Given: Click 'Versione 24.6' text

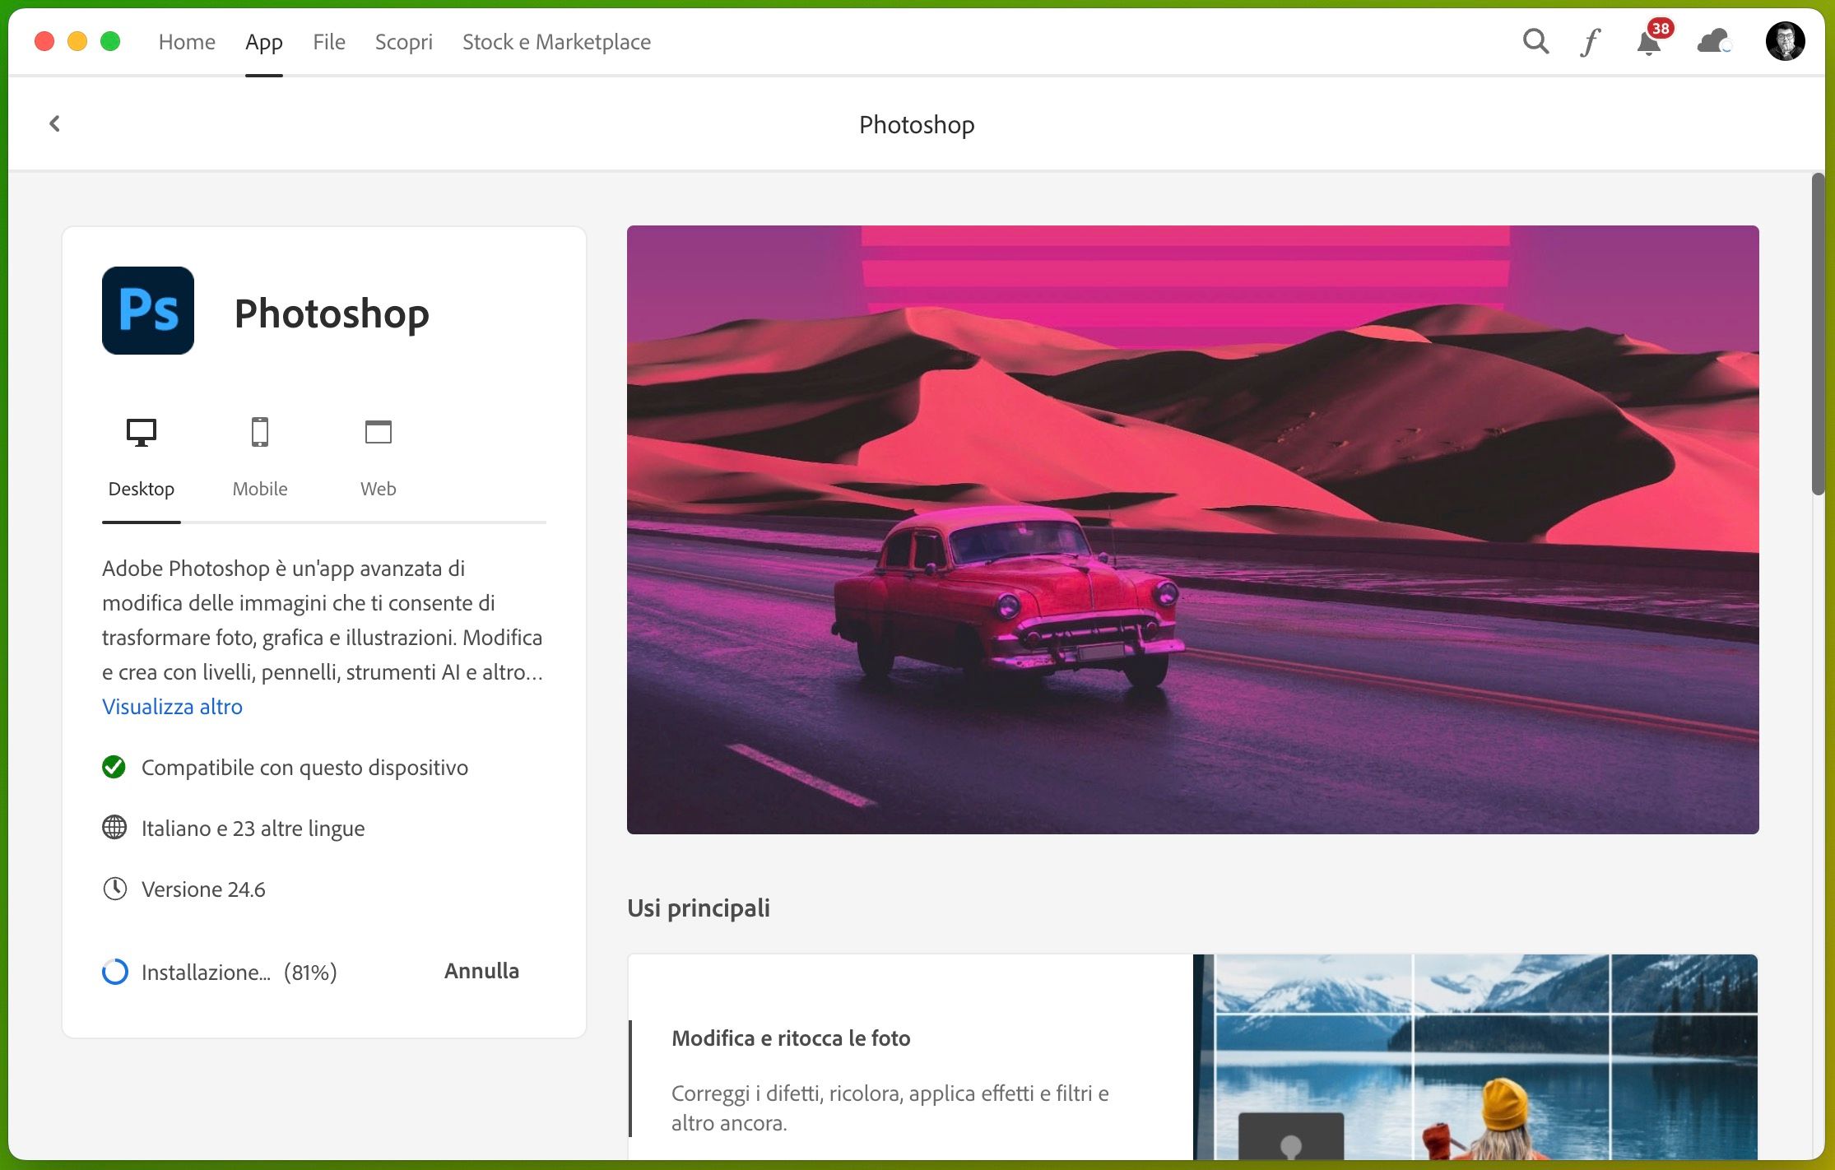Looking at the screenshot, I should [203, 889].
